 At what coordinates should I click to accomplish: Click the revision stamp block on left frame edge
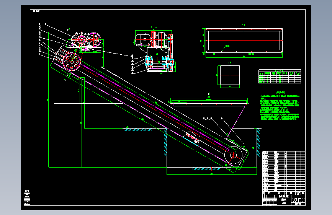pos(27,197)
